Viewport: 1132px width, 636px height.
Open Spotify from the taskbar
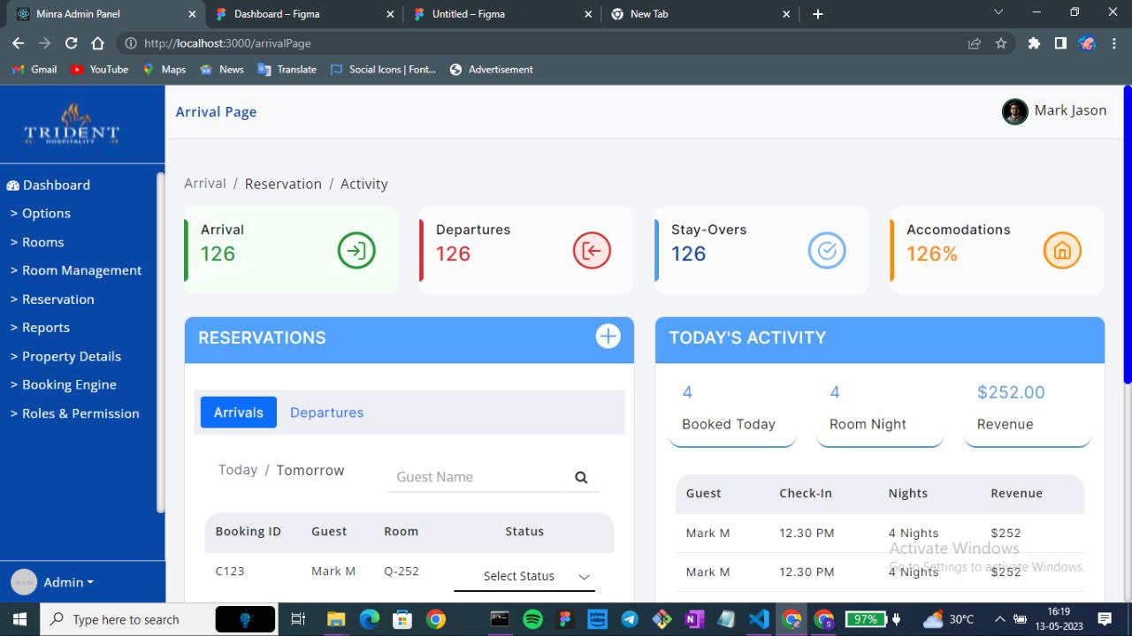pos(532,619)
